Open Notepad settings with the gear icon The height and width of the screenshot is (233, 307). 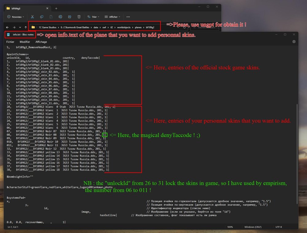pos(294,41)
